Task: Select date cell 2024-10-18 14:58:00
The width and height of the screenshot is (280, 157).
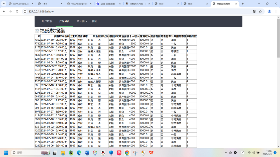Action: (52, 85)
